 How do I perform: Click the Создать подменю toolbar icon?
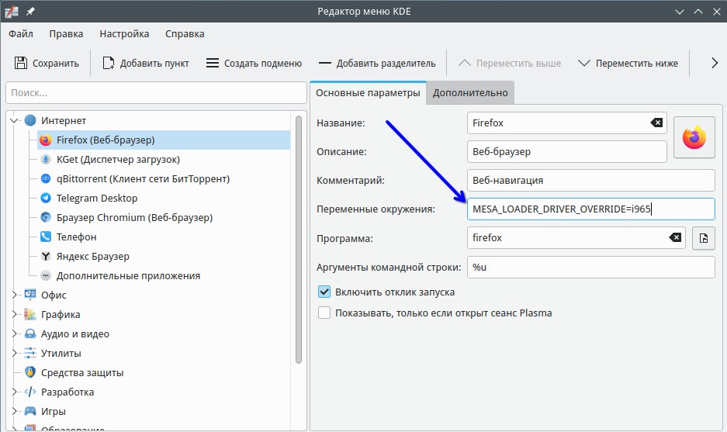point(213,63)
